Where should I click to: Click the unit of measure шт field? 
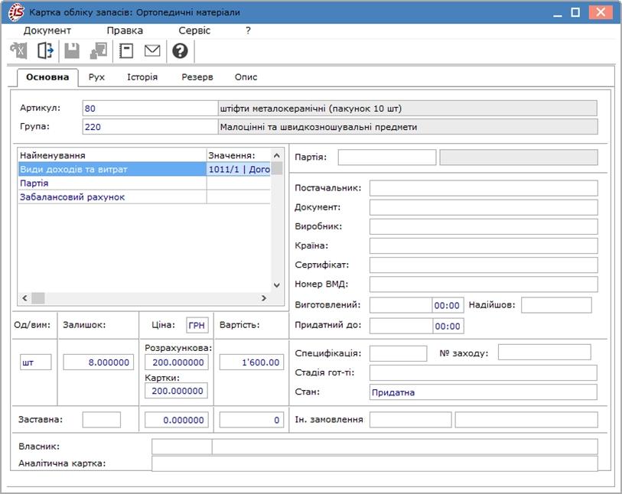tap(36, 362)
